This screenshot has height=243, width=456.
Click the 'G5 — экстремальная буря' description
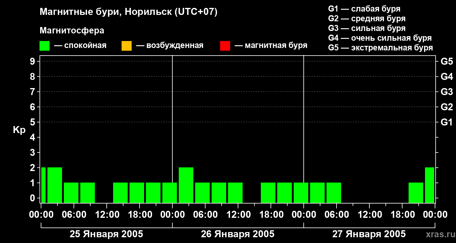[x=381, y=48]
